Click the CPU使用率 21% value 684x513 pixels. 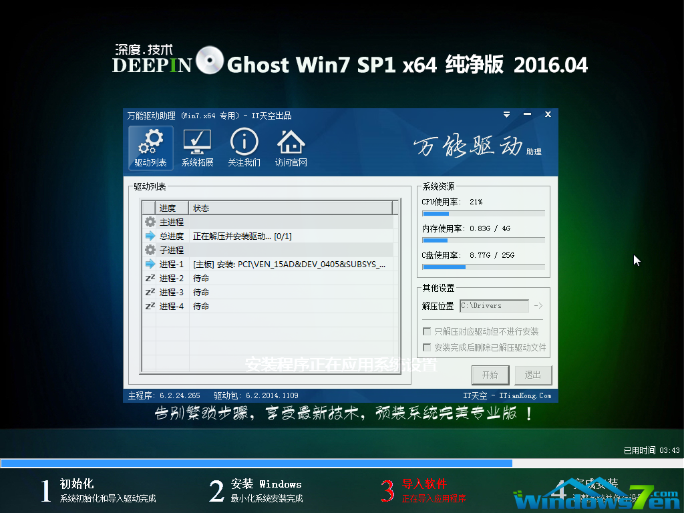[x=476, y=202]
